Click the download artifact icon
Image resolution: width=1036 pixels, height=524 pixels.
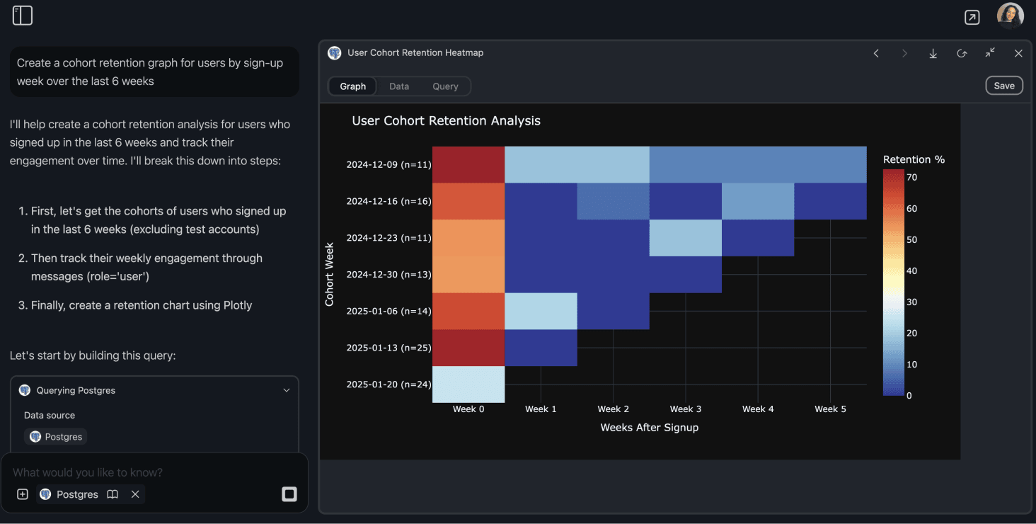(x=933, y=53)
